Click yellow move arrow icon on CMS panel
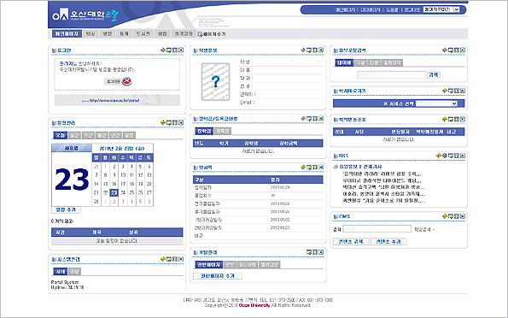Viewport: 508px width, 318px height. 445,216
